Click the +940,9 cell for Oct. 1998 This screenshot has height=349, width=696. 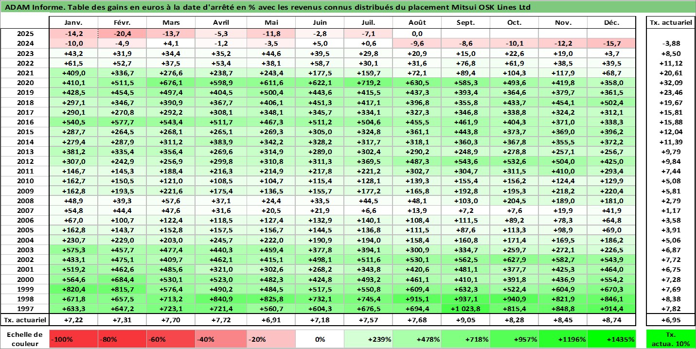(x=514, y=298)
